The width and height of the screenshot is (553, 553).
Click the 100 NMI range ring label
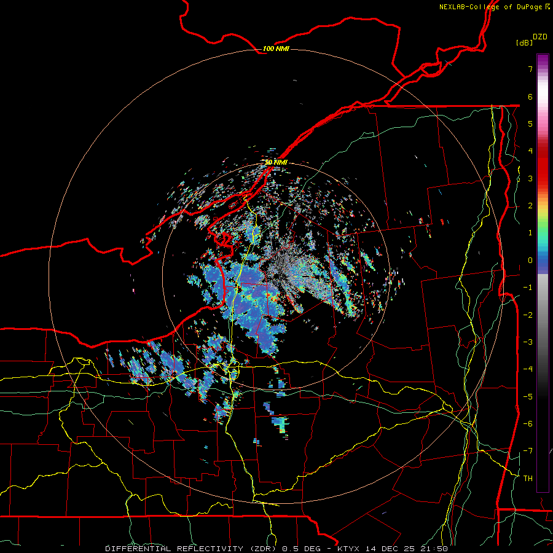(x=276, y=49)
